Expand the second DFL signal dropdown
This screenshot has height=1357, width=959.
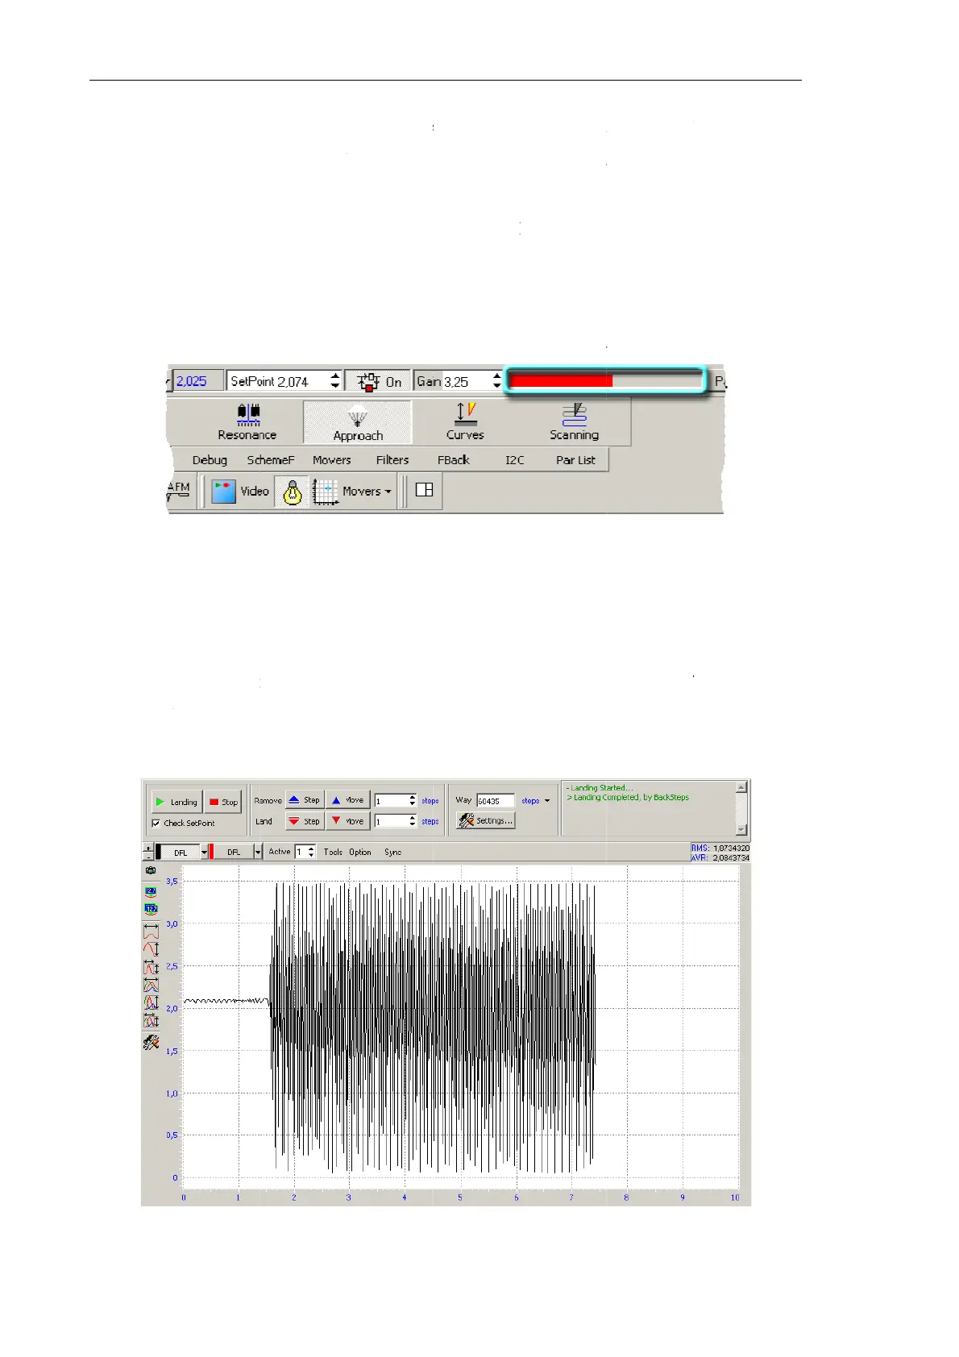click(258, 852)
